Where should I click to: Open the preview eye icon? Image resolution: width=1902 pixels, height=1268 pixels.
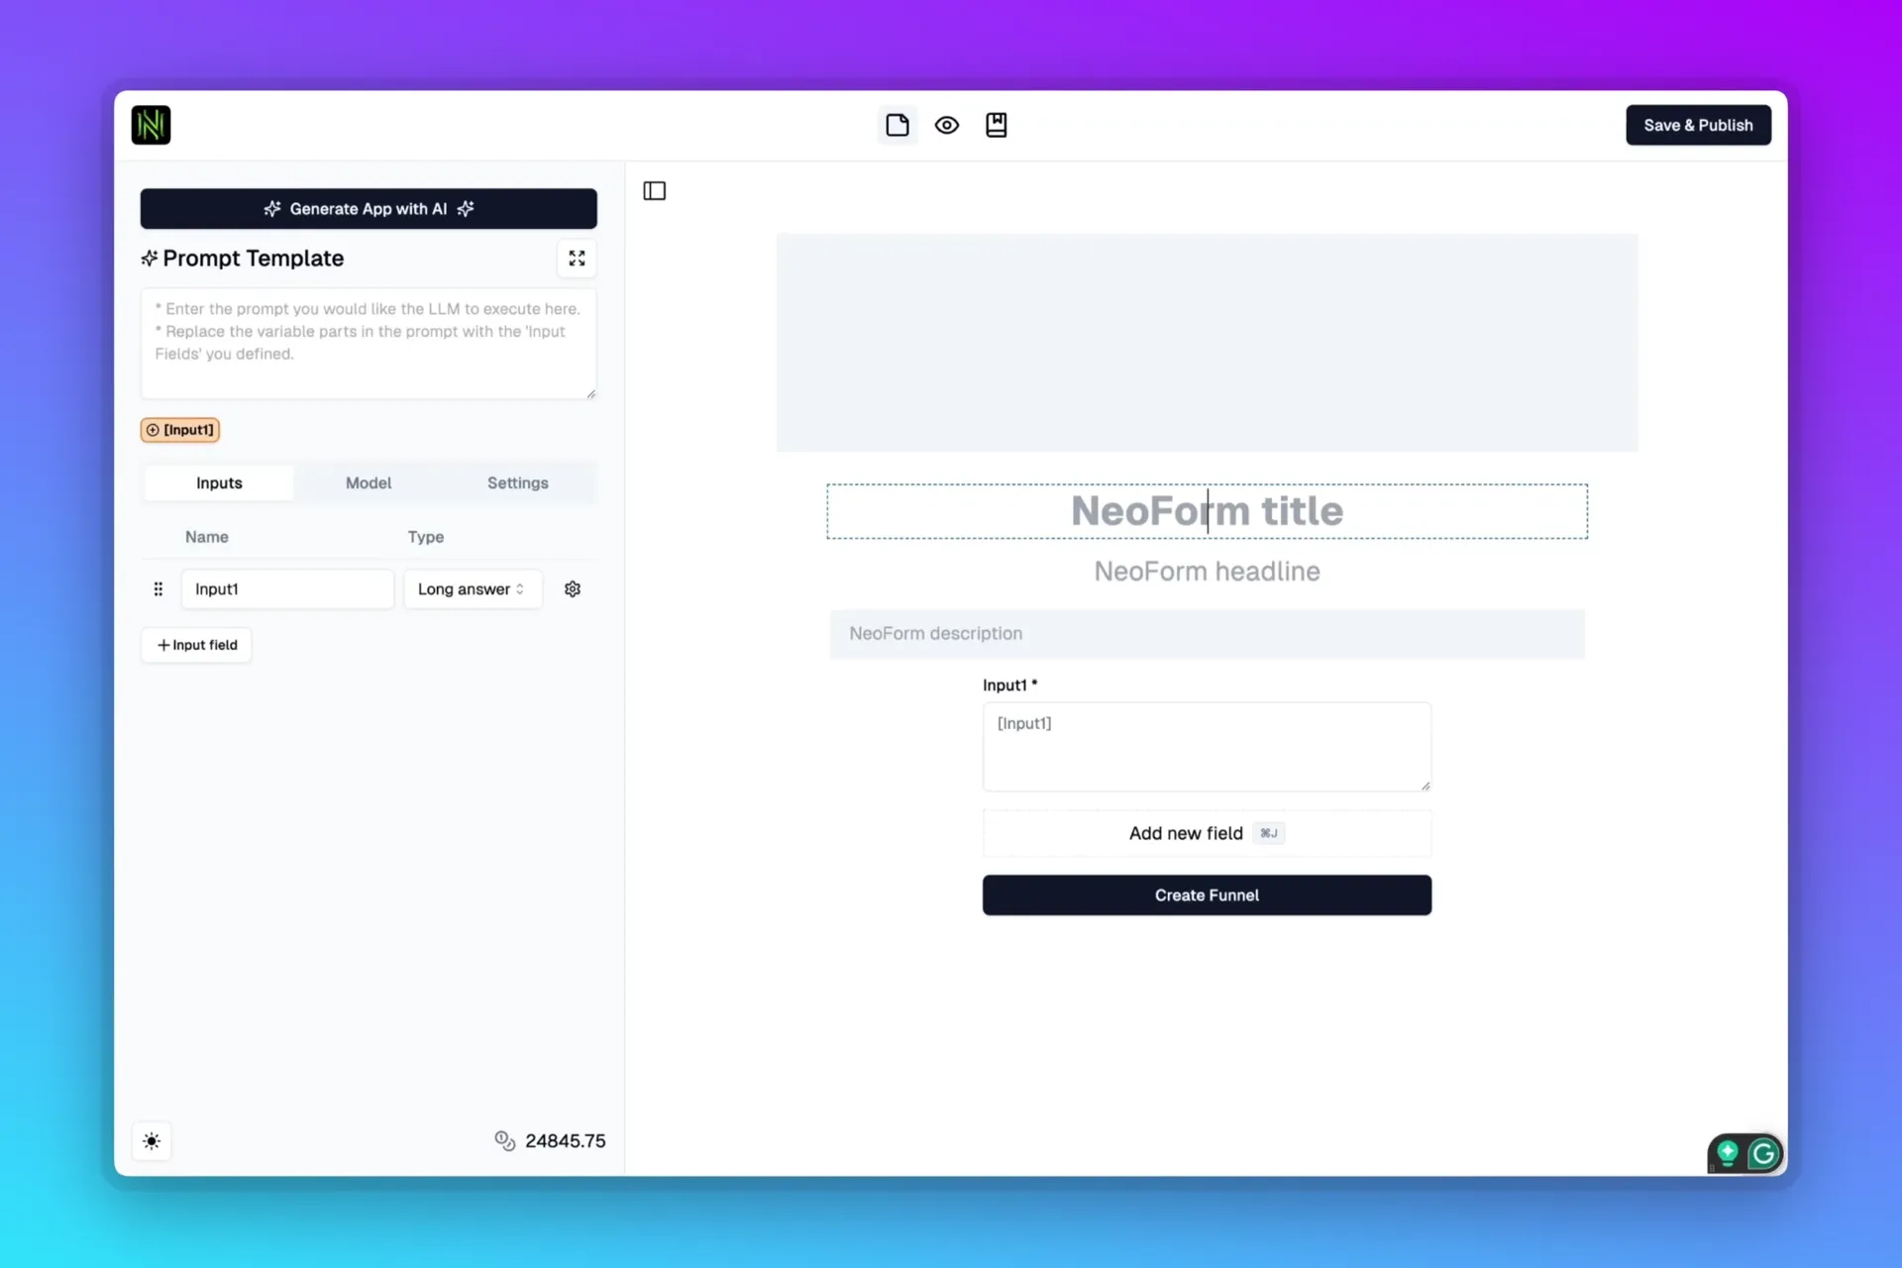[946, 125]
